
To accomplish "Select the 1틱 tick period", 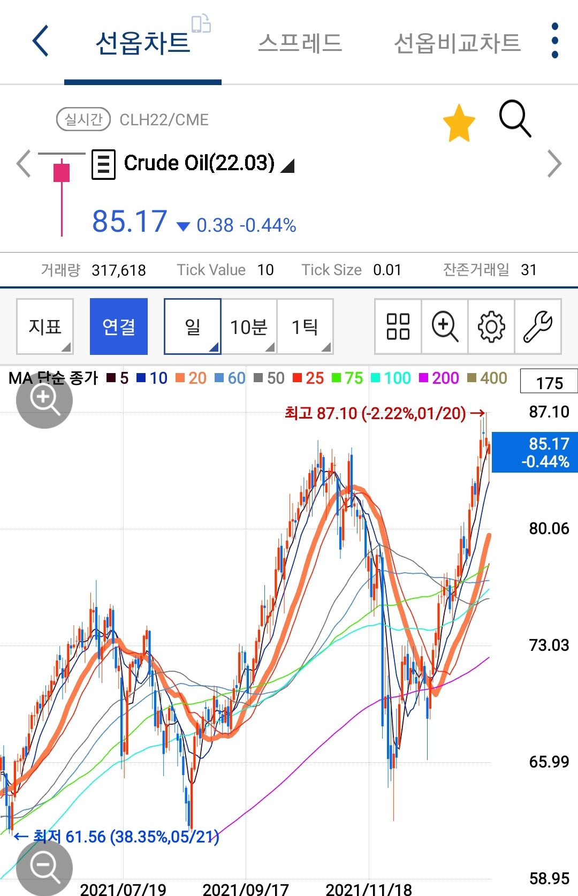I will [x=305, y=326].
